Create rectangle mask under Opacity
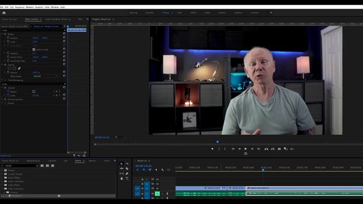 pyautogui.click(x=14, y=69)
